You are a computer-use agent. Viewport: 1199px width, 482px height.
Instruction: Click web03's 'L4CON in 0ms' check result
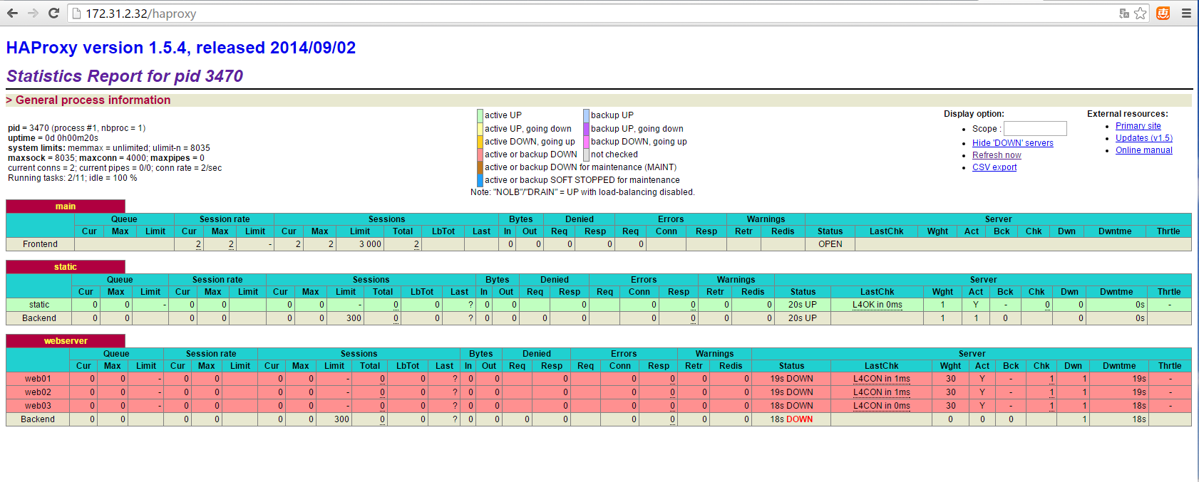(882, 406)
